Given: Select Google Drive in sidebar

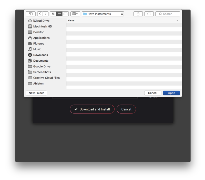Looking at the screenshot, I should tap(39, 66).
